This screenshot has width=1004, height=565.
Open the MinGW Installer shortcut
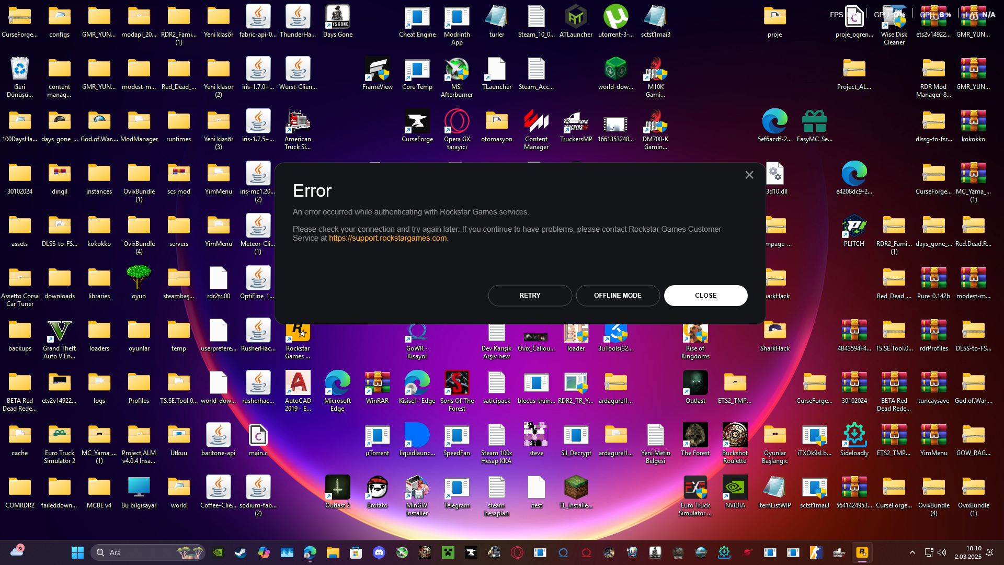click(x=417, y=496)
